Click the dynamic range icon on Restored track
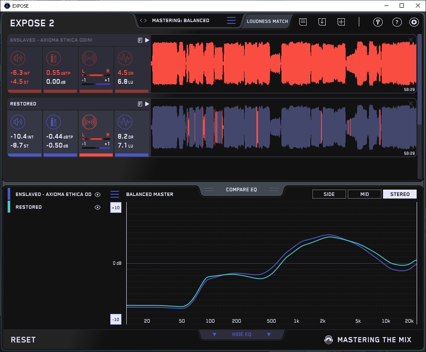426x352 pixels. 125,122
